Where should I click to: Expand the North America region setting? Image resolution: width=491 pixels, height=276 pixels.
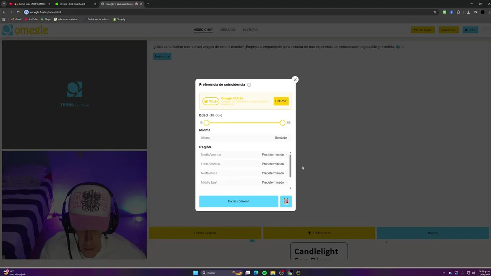tap(244, 154)
